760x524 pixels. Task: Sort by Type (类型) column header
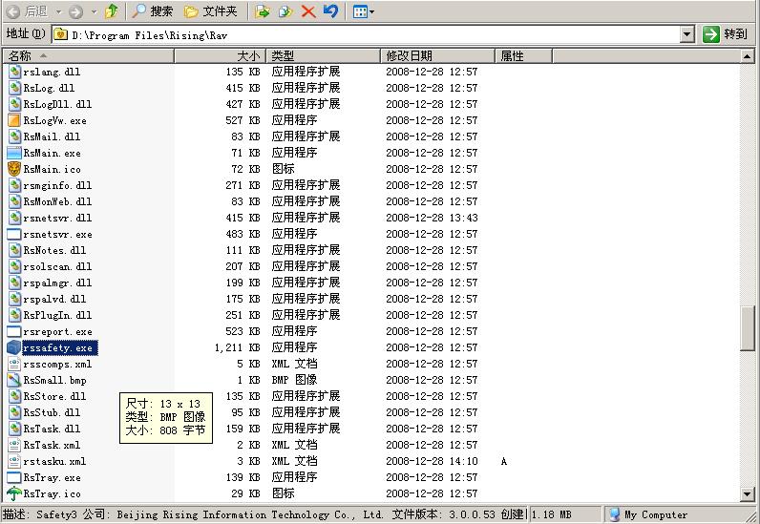[323, 55]
